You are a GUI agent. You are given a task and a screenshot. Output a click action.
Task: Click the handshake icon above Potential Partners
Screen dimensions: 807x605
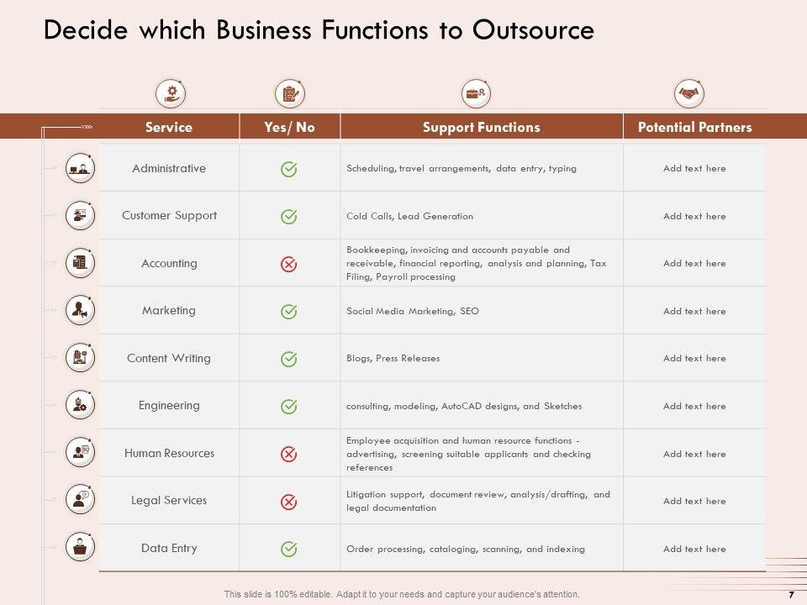689,92
